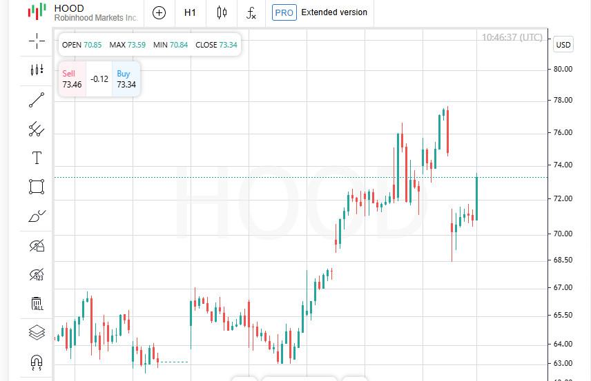Select the brush drawing tool
Viewport: 591px width, 381px height.
coord(37,216)
